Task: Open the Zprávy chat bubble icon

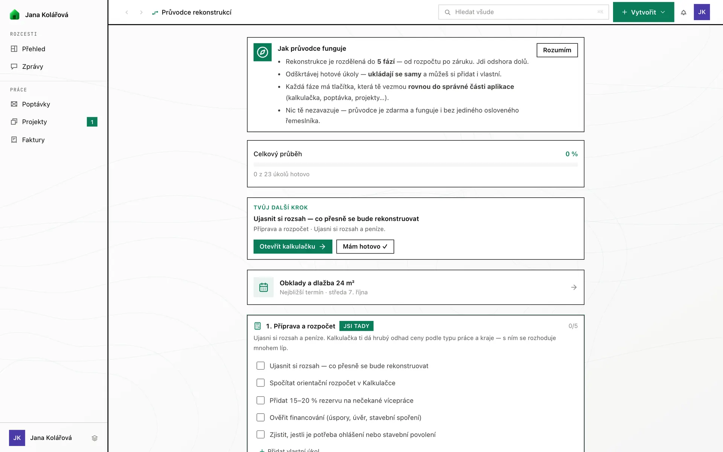Action: pyautogui.click(x=14, y=66)
